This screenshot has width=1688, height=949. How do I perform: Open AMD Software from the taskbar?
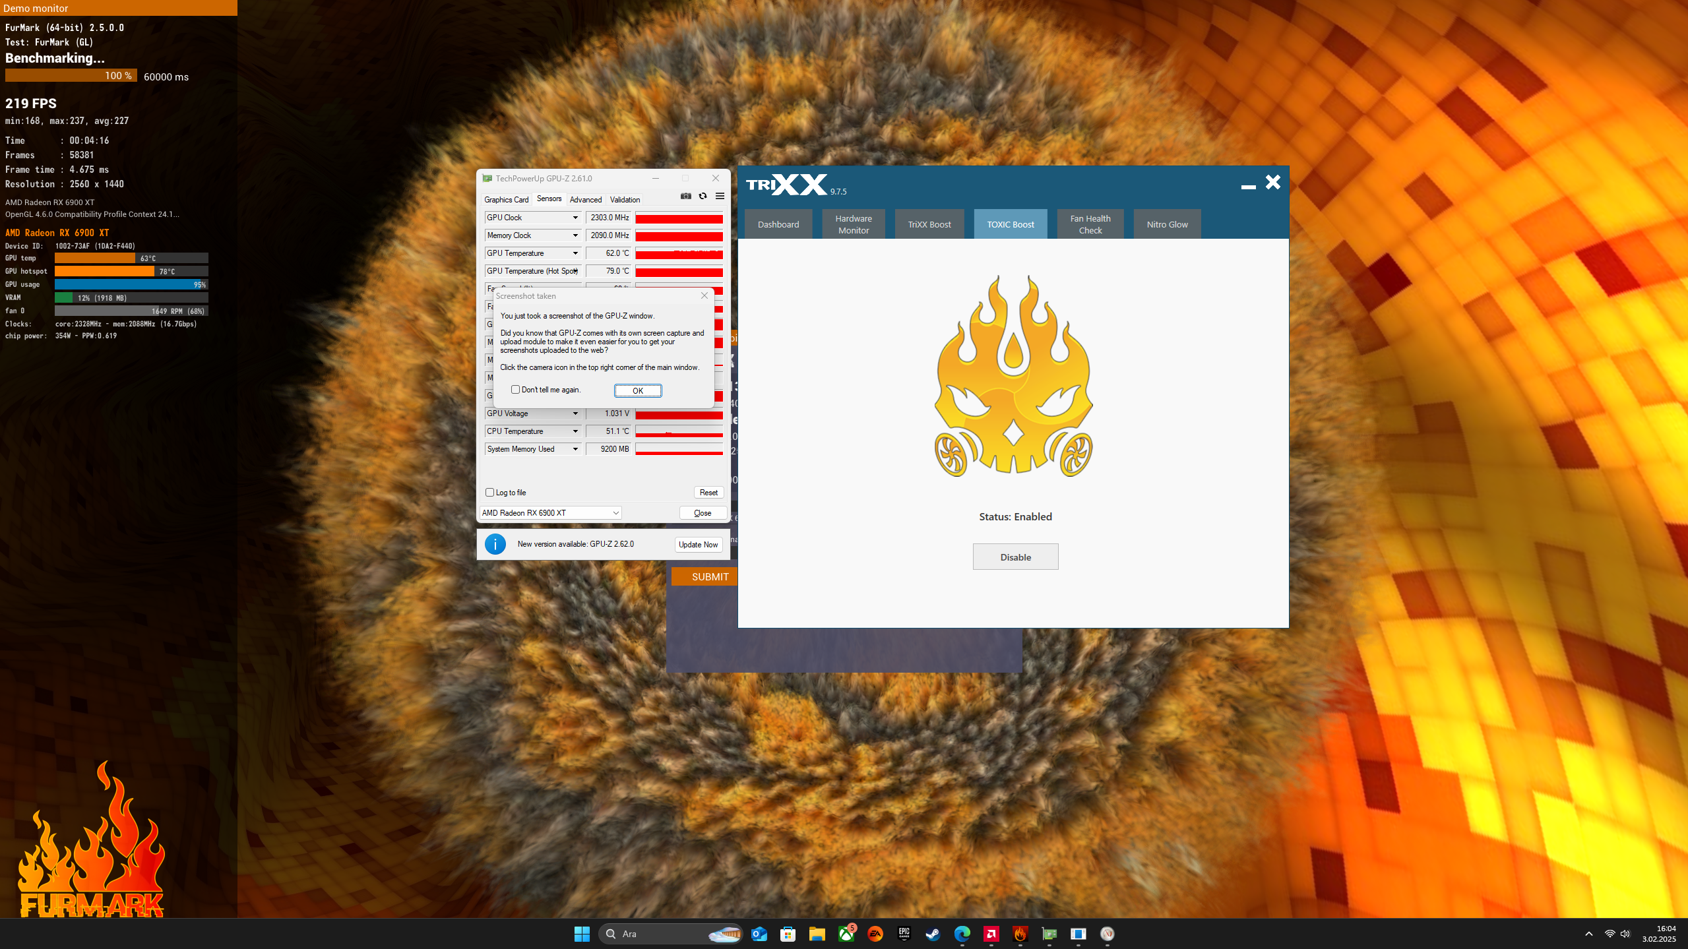tap(991, 933)
